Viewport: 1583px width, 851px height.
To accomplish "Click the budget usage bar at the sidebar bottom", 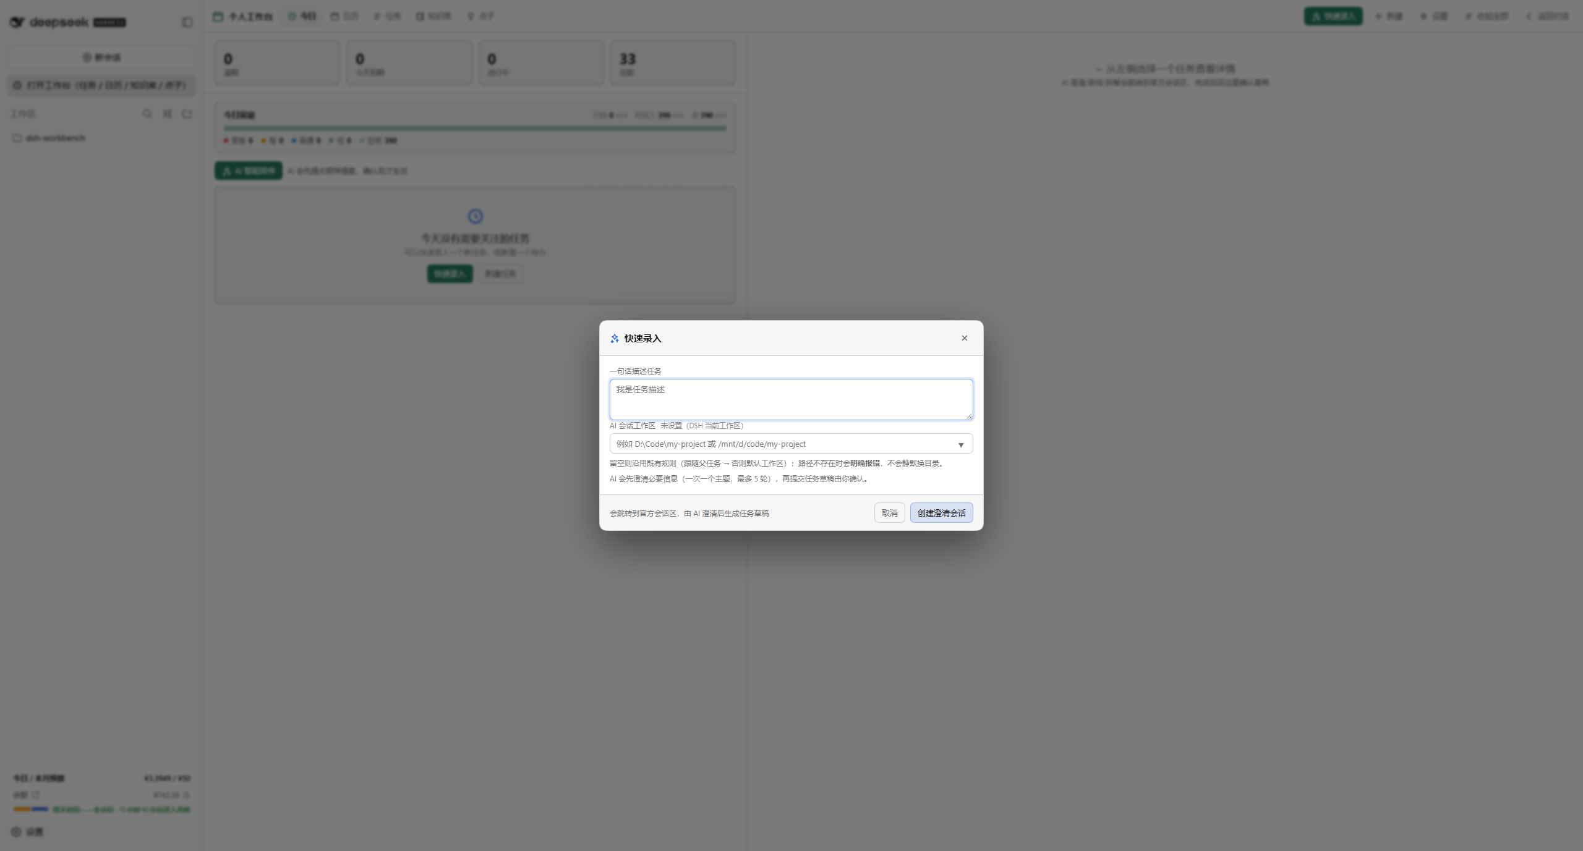I will pyautogui.click(x=31, y=809).
